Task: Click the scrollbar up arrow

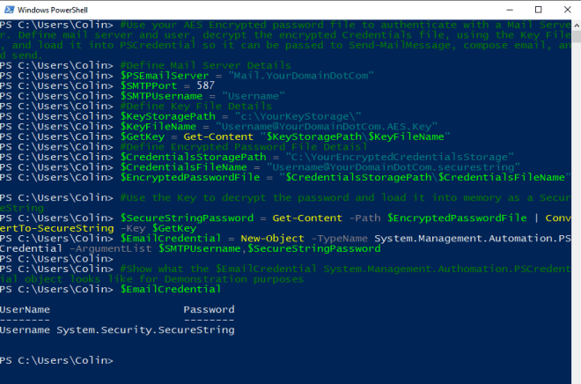Action: click(x=577, y=26)
